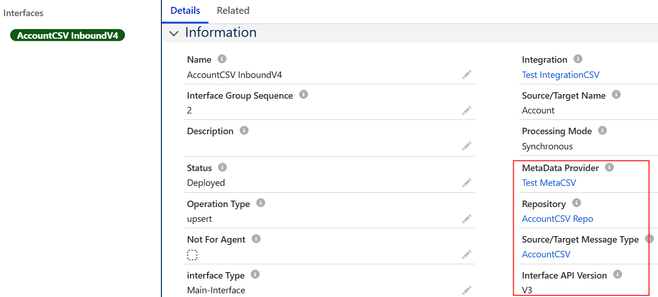
Task: Collapse the Information section chevron
Action: (174, 33)
